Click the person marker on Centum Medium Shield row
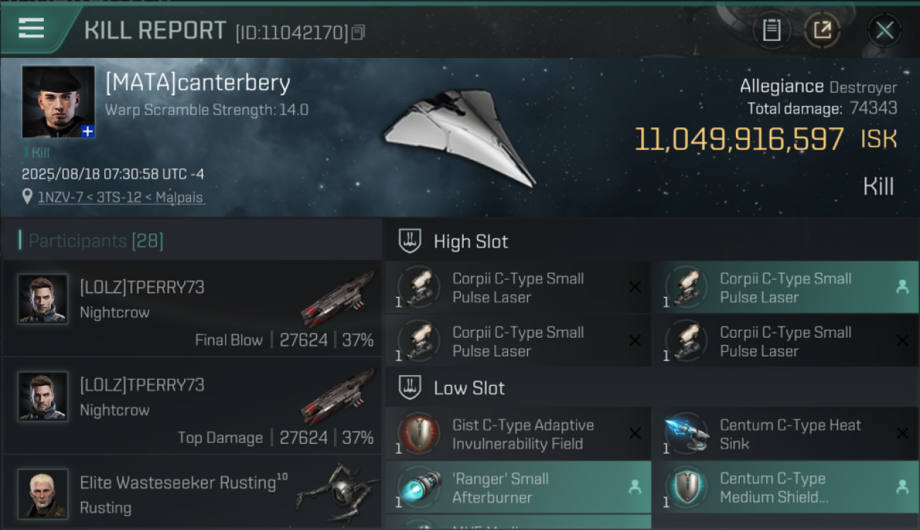This screenshot has height=530, width=920. tap(902, 487)
